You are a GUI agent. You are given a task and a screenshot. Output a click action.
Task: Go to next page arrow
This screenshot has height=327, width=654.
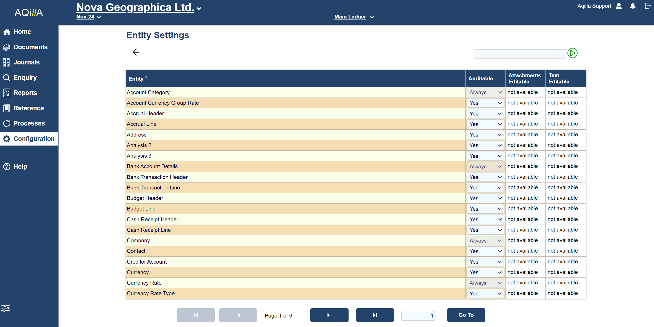point(329,315)
